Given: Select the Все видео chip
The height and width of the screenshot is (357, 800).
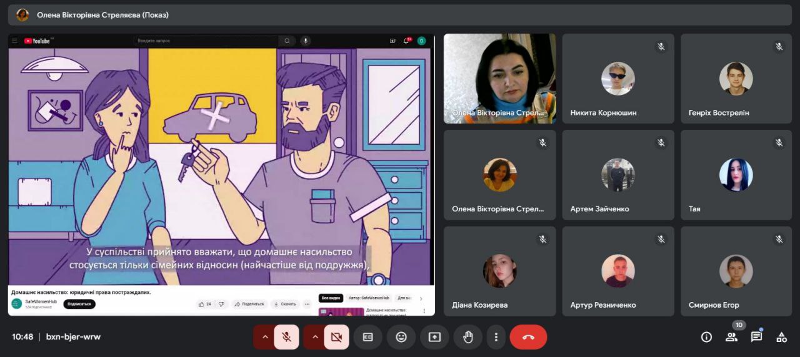Looking at the screenshot, I should pos(331,298).
